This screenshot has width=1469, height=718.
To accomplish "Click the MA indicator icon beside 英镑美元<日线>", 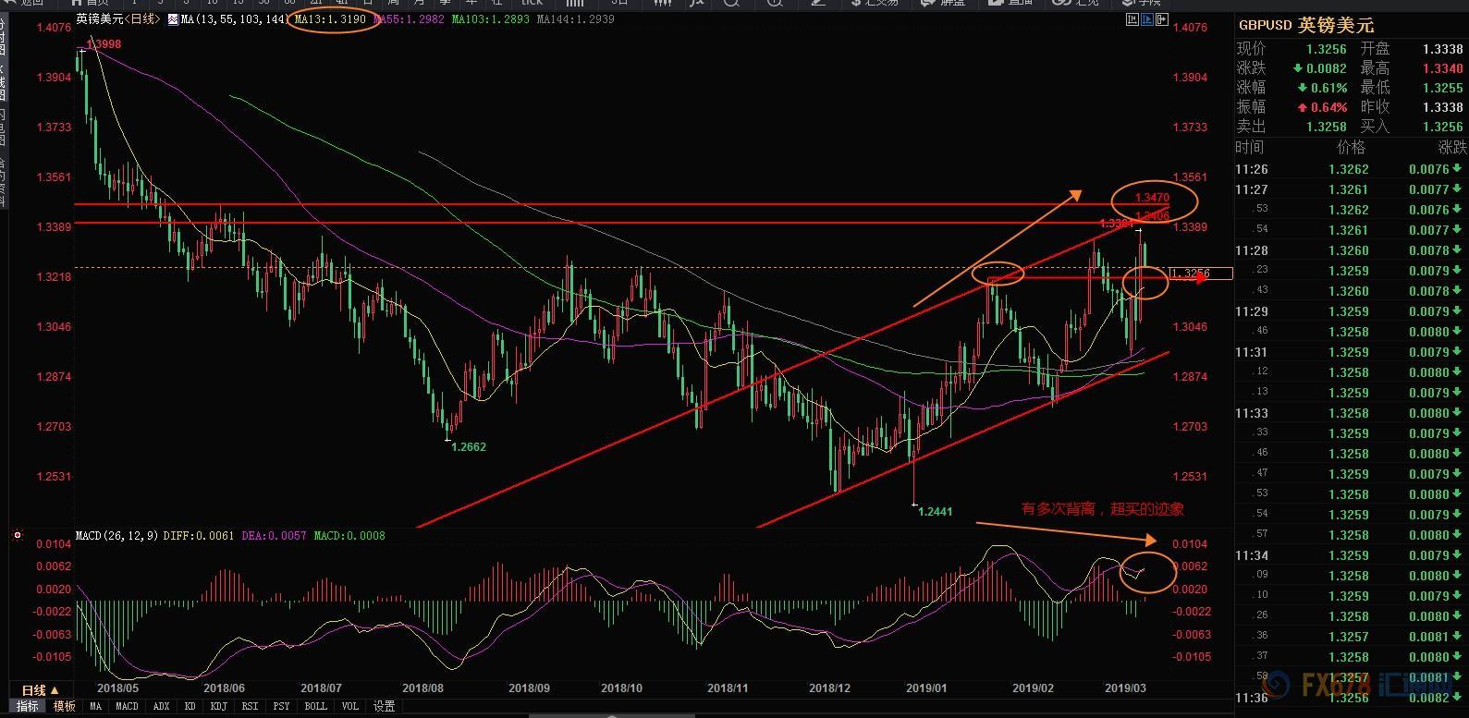I will coord(173,19).
